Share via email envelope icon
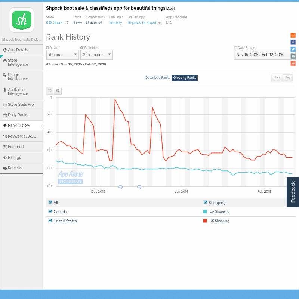The height and width of the screenshot is (299, 299). [x=293, y=56]
